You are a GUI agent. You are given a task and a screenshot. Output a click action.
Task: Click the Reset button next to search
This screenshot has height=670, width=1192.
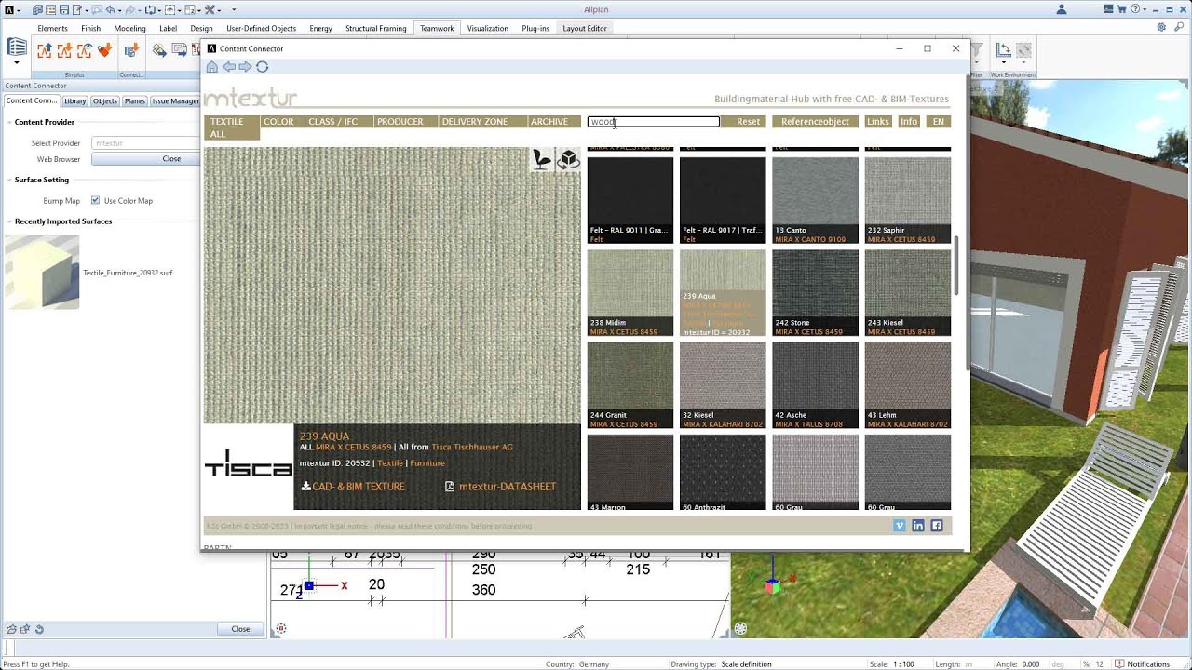(x=748, y=122)
